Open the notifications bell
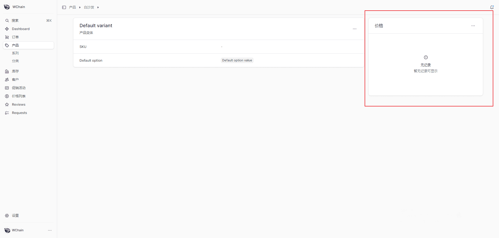Image resolution: width=499 pixels, height=238 pixels. pos(492,7)
